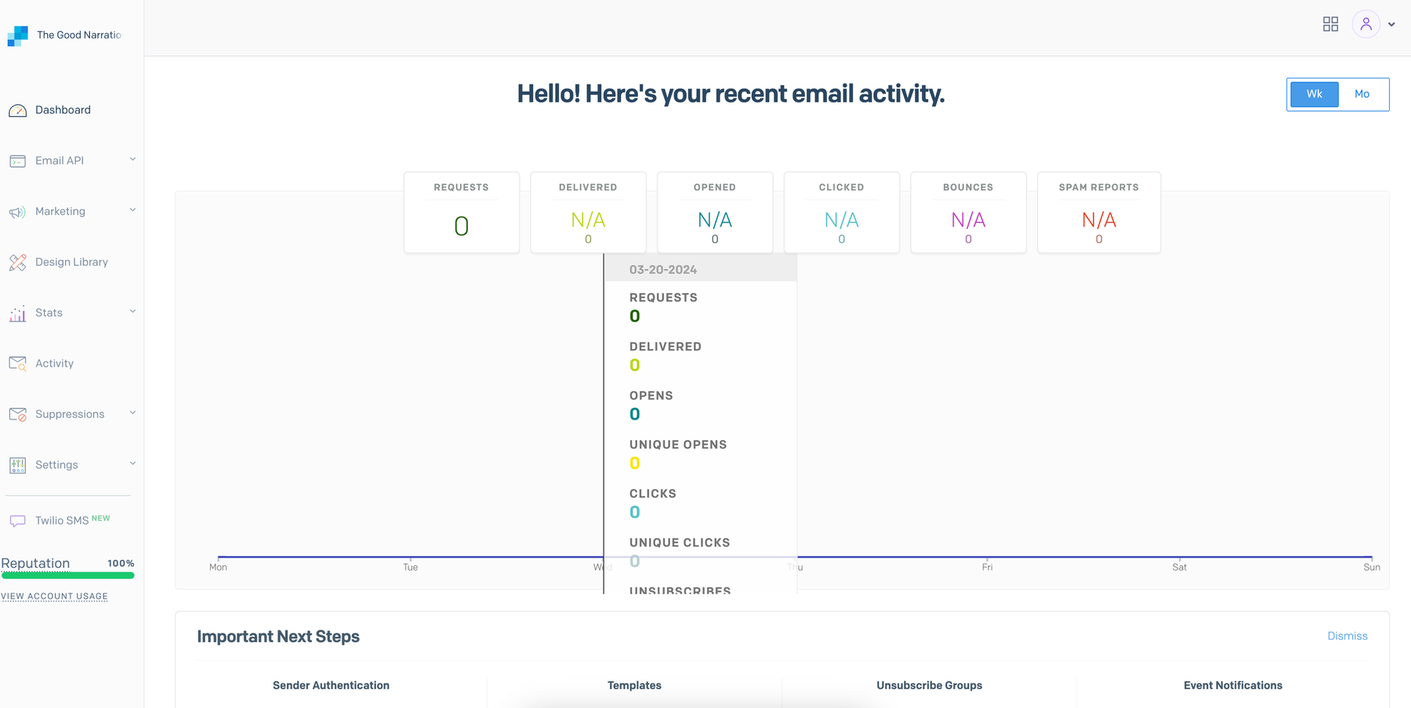Expand the Stats menu chevron
Viewport: 1411px width, 708px height.
pos(132,310)
